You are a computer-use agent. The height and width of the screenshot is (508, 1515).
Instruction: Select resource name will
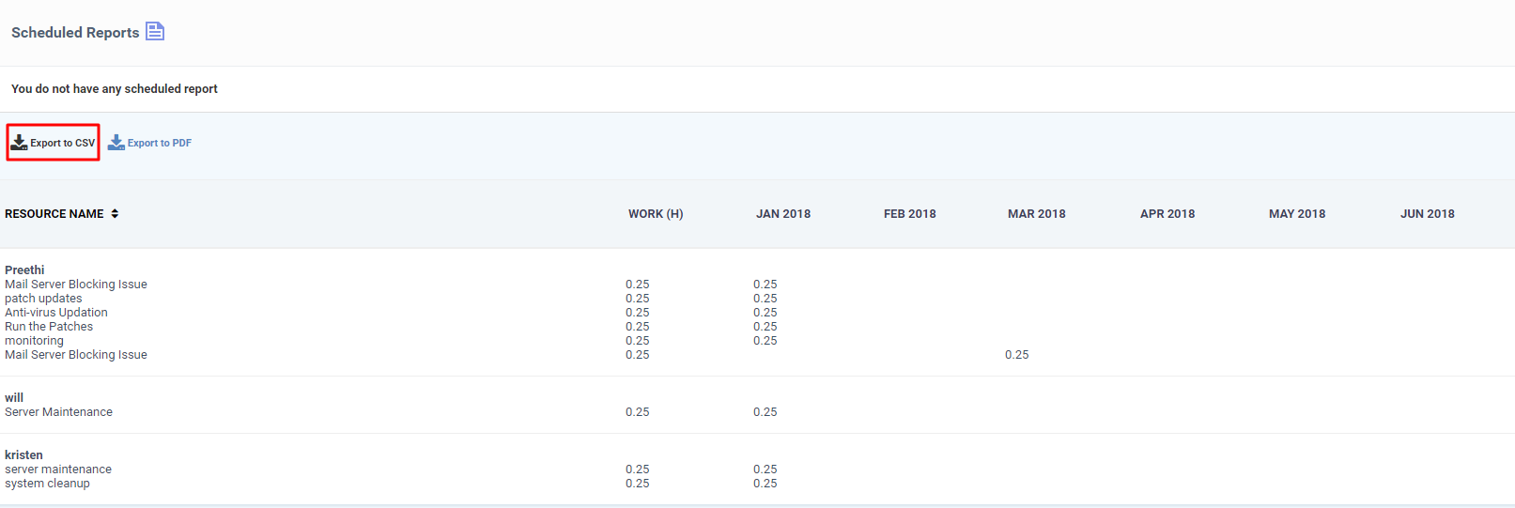[14, 397]
